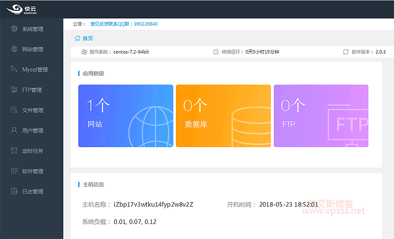
Task: Click the 用户管理 person icon
Action: click(x=14, y=130)
